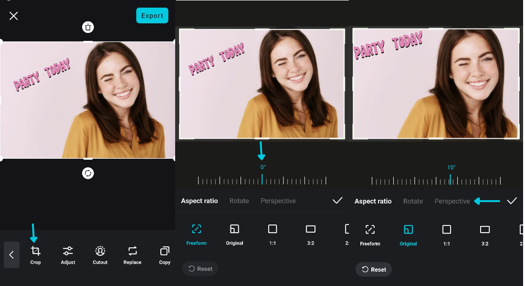The width and height of the screenshot is (525, 286).
Task: Tap the 0° angle value label
Action: click(263, 167)
